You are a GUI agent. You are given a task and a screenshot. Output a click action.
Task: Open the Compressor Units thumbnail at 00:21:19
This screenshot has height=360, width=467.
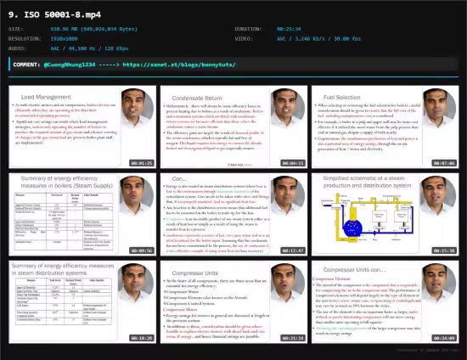click(233, 302)
